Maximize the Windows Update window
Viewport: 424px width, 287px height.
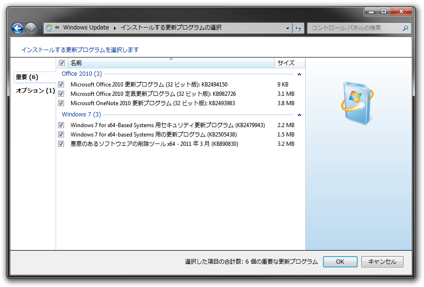tap(383, 11)
